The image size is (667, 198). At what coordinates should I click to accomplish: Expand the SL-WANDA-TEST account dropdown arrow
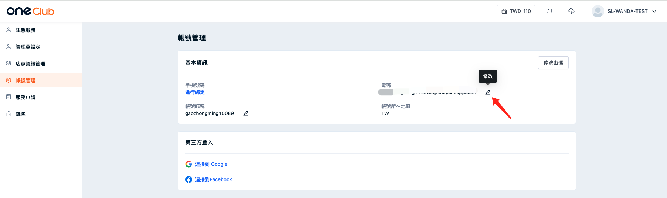(654, 11)
